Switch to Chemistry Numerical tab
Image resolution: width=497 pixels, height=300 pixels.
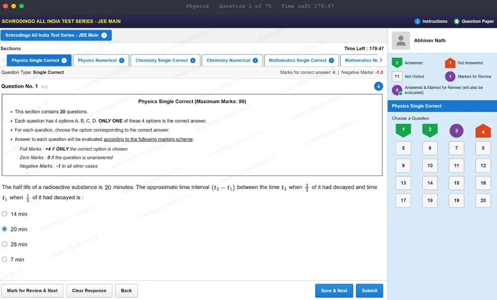(232, 60)
